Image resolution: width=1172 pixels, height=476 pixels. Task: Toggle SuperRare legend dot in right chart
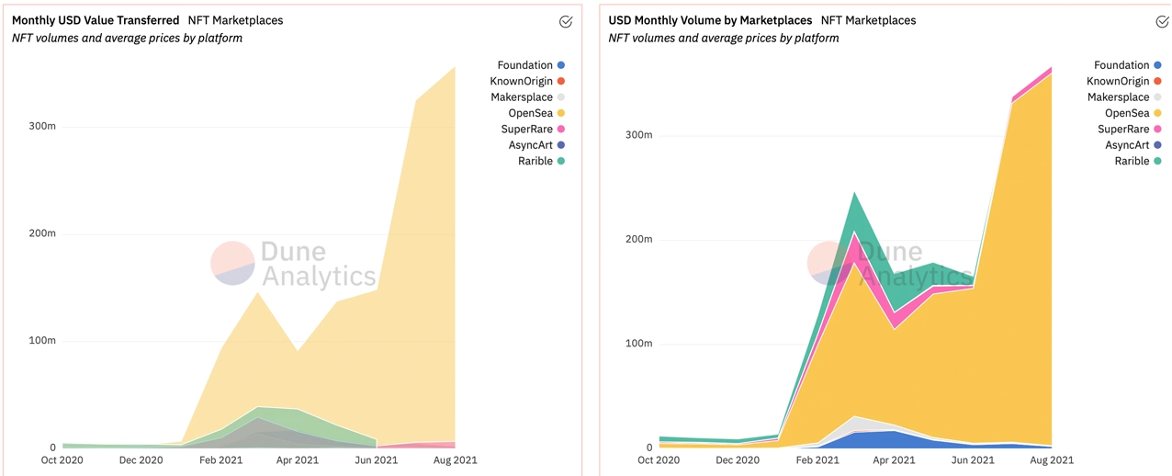click(1158, 130)
